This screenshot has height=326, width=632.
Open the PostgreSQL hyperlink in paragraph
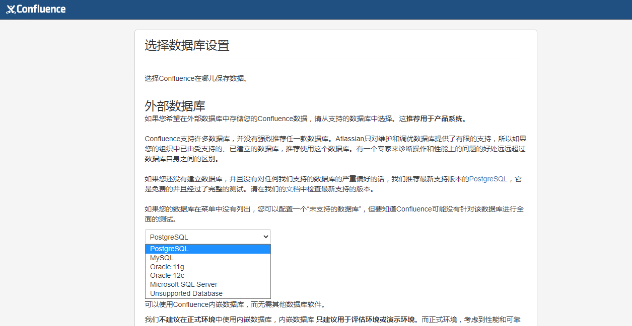tap(488, 179)
